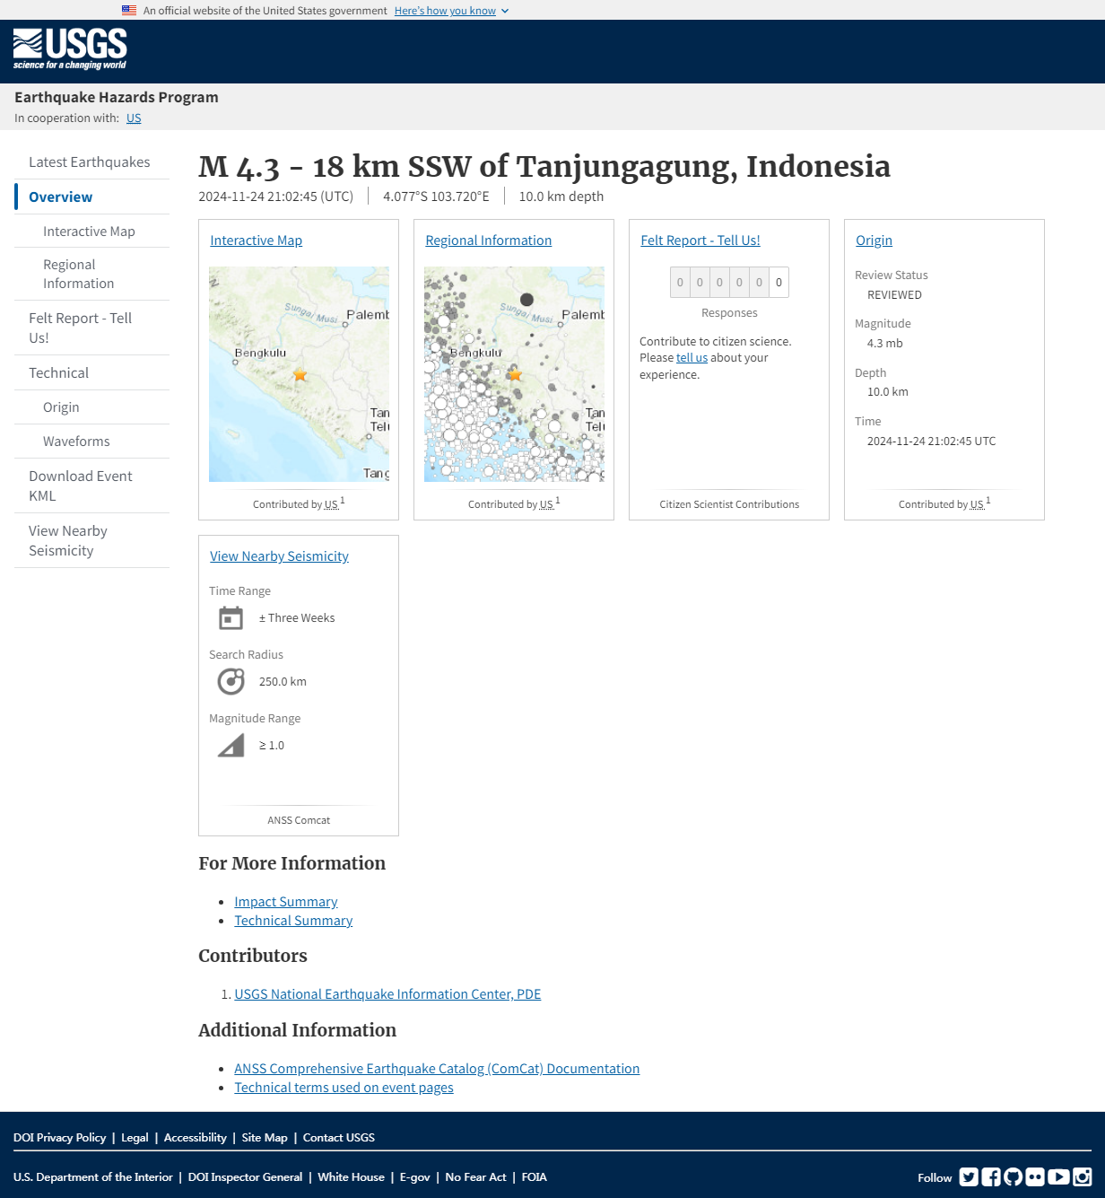Open FOIA footer link
Viewport: 1105px width, 1198px height.
click(x=534, y=1177)
